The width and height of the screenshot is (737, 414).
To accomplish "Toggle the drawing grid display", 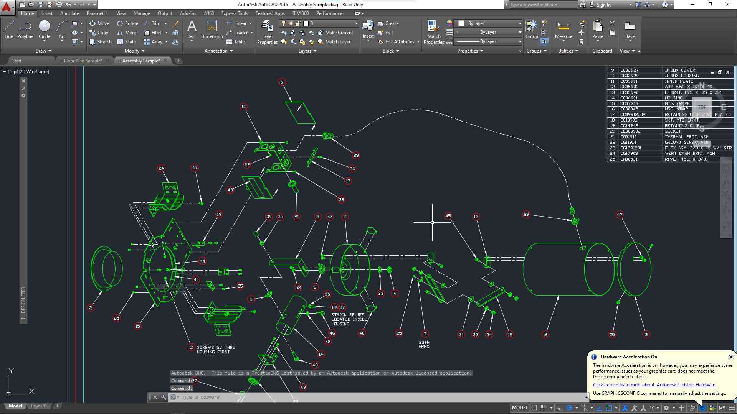I will click(x=534, y=408).
